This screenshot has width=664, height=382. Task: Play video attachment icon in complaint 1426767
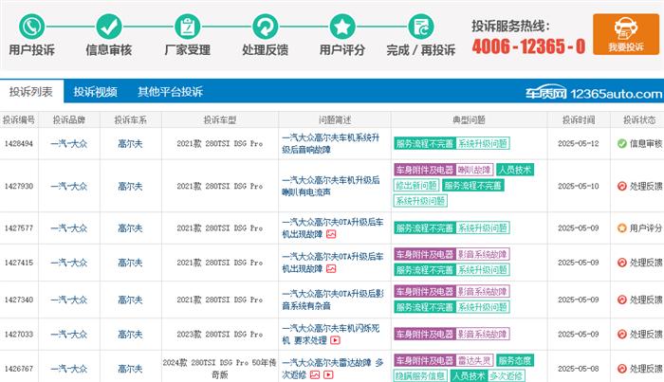tap(328, 374)
